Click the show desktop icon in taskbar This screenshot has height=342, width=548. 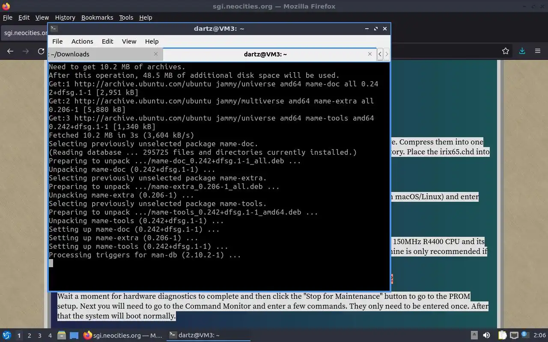(x=74, y=336)
